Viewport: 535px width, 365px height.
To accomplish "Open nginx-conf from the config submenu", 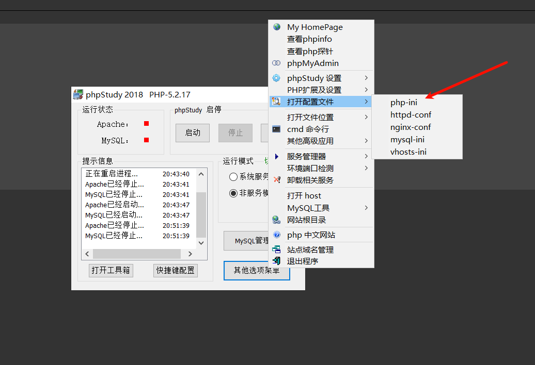I will coord(417,127).
